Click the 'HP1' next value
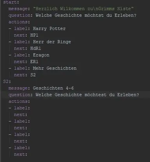150x162 pixels. pos(34,35)
